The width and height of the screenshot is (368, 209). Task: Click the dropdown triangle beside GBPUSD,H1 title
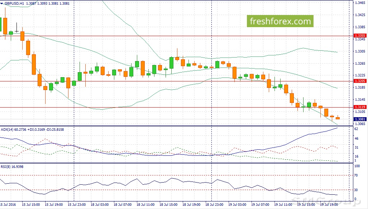tap(2, 3)
